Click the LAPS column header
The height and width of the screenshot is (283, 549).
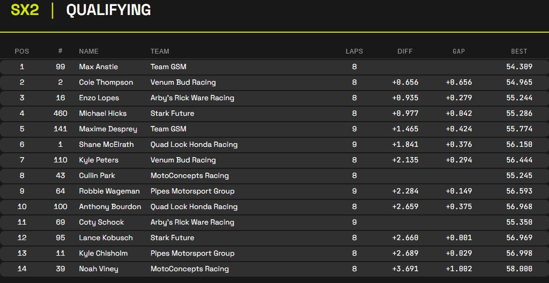pos(354,51)
